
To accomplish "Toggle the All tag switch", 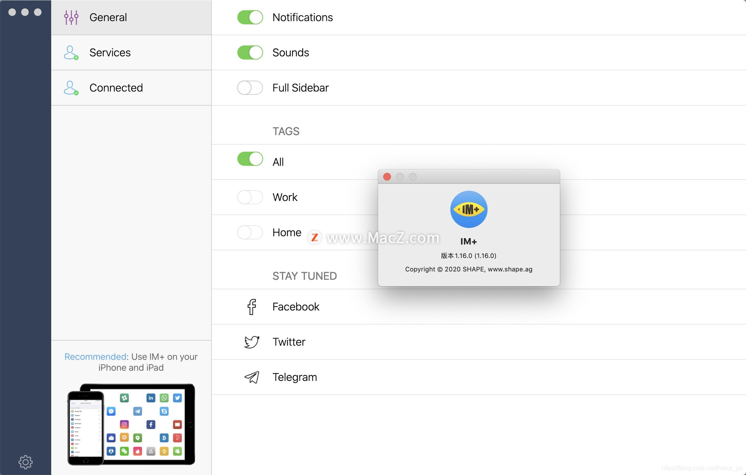I will [x=250, y=159].
